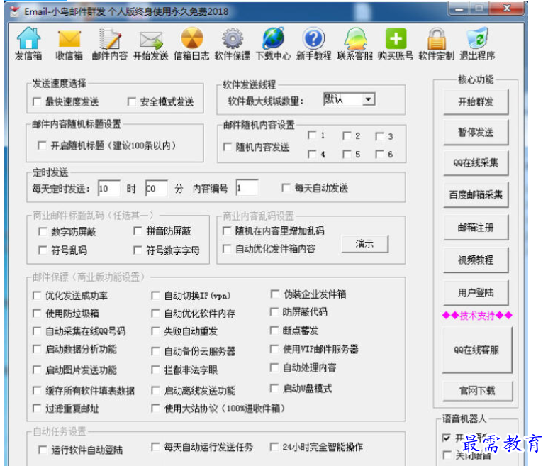Image resolution: width=548 pixels, height=466 pixels.
Task: Toggle 随机内容发送 checkbox
Action: [228, 147]
